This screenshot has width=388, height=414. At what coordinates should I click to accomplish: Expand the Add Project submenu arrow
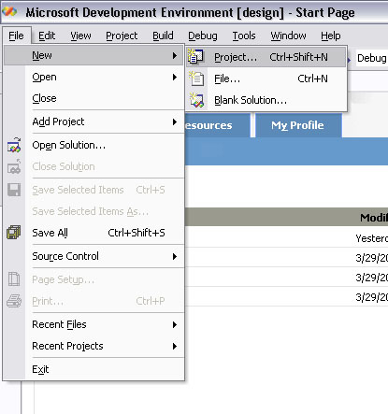(175, 121)
